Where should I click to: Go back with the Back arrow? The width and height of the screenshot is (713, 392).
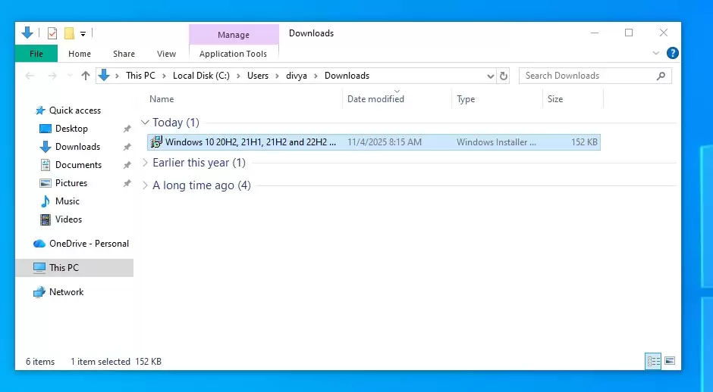tap(30, 76)
